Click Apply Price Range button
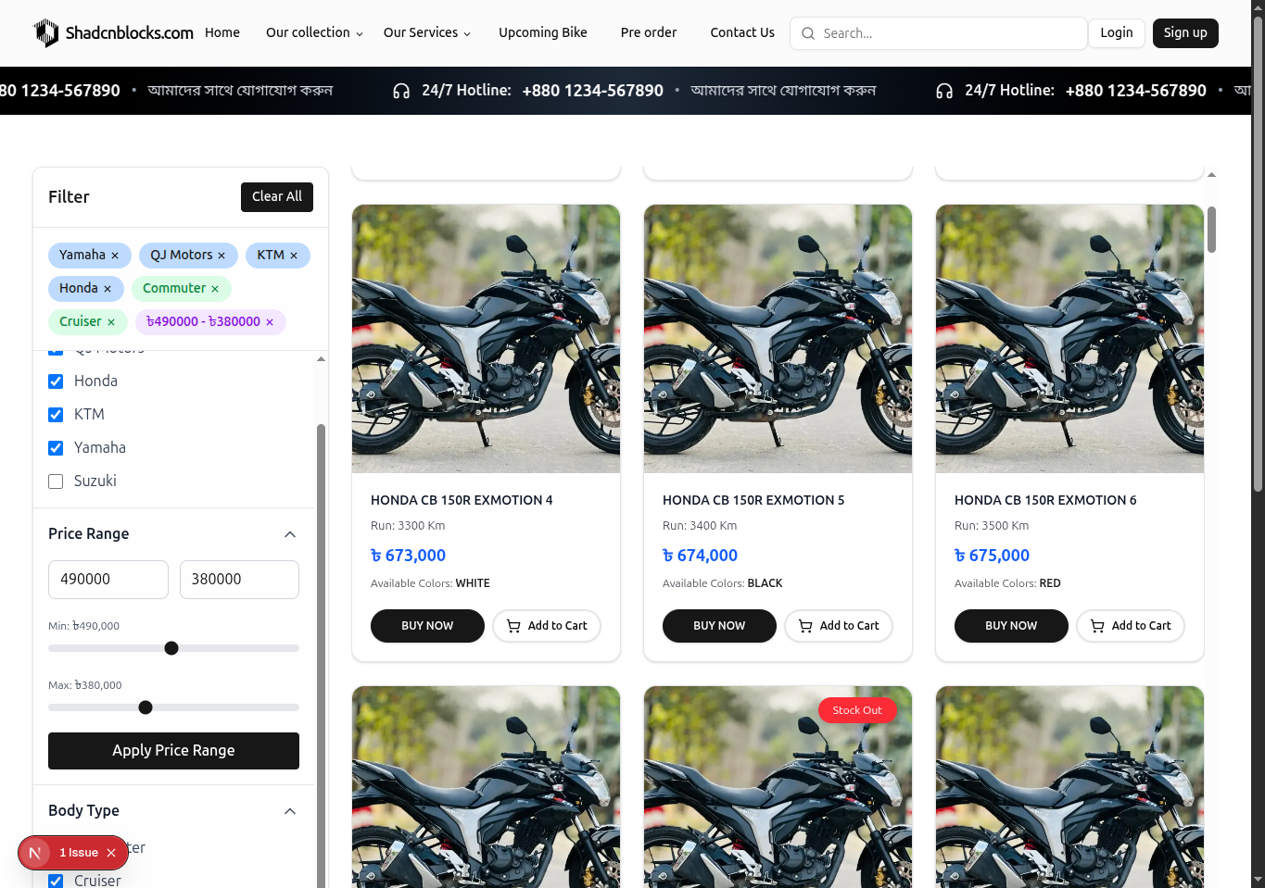 point(173,751)
